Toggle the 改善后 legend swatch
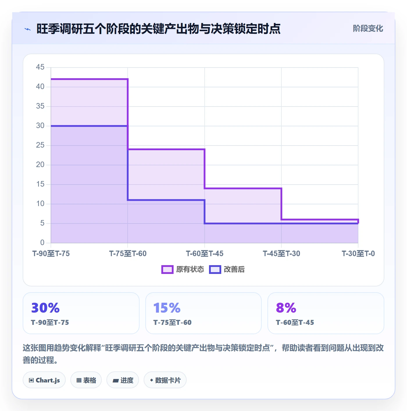Viewport: 407px width, 411px height. (x=215, y=270)
